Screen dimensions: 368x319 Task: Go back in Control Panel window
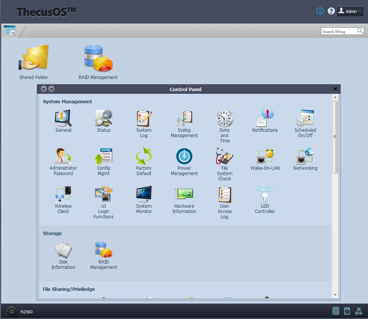click(44, 89)
